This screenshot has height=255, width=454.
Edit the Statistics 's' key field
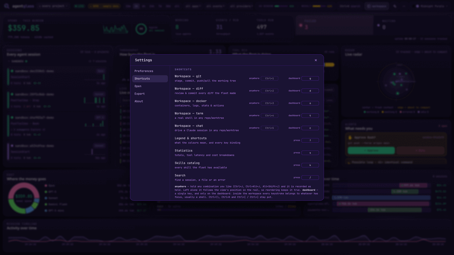click(x=310, y=153)
